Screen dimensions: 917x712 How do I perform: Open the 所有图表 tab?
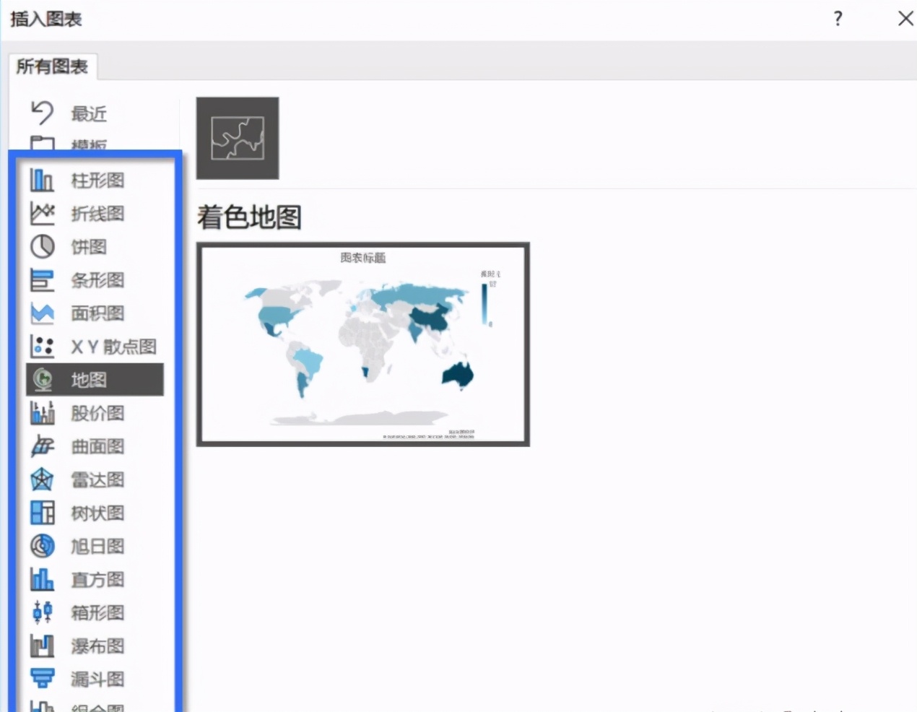pyautogui.click(x=52, y=66)
